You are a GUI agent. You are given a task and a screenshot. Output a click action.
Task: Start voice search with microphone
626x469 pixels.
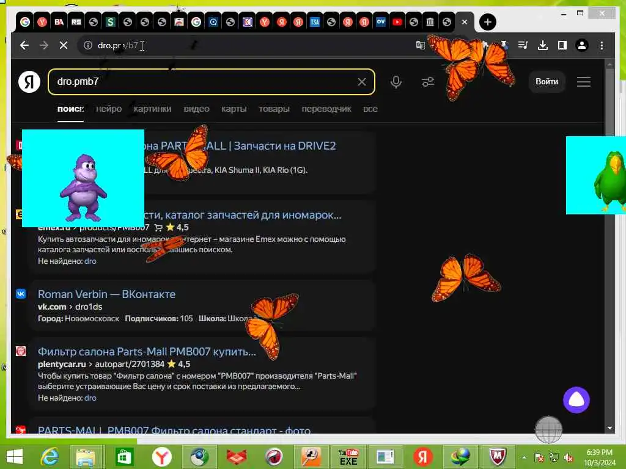tap(396, 82)
